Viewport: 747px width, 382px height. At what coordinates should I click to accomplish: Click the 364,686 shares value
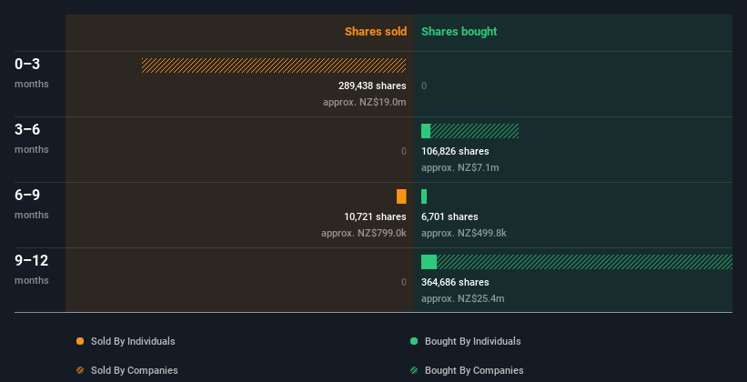[455, 283]
